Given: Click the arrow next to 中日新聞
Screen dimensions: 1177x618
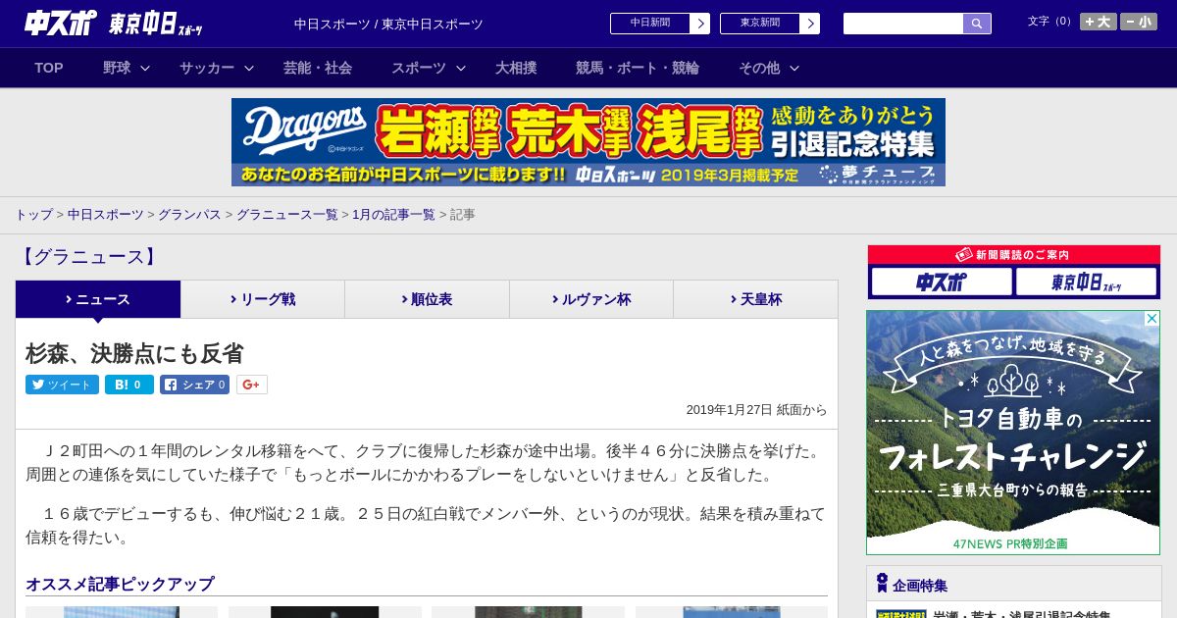Looking at the screenshot, I should (700, 24).
